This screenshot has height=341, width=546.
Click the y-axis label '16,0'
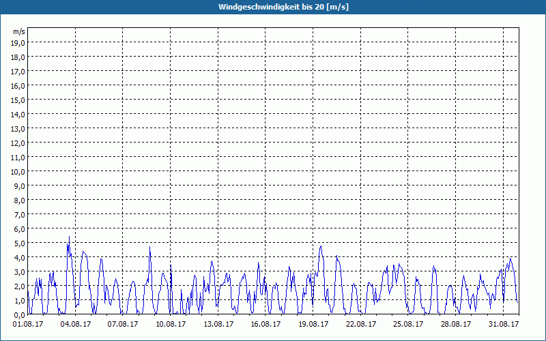(18, 86)
